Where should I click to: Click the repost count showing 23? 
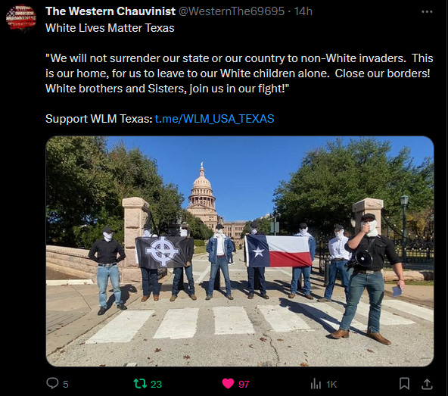pos(156,385)
